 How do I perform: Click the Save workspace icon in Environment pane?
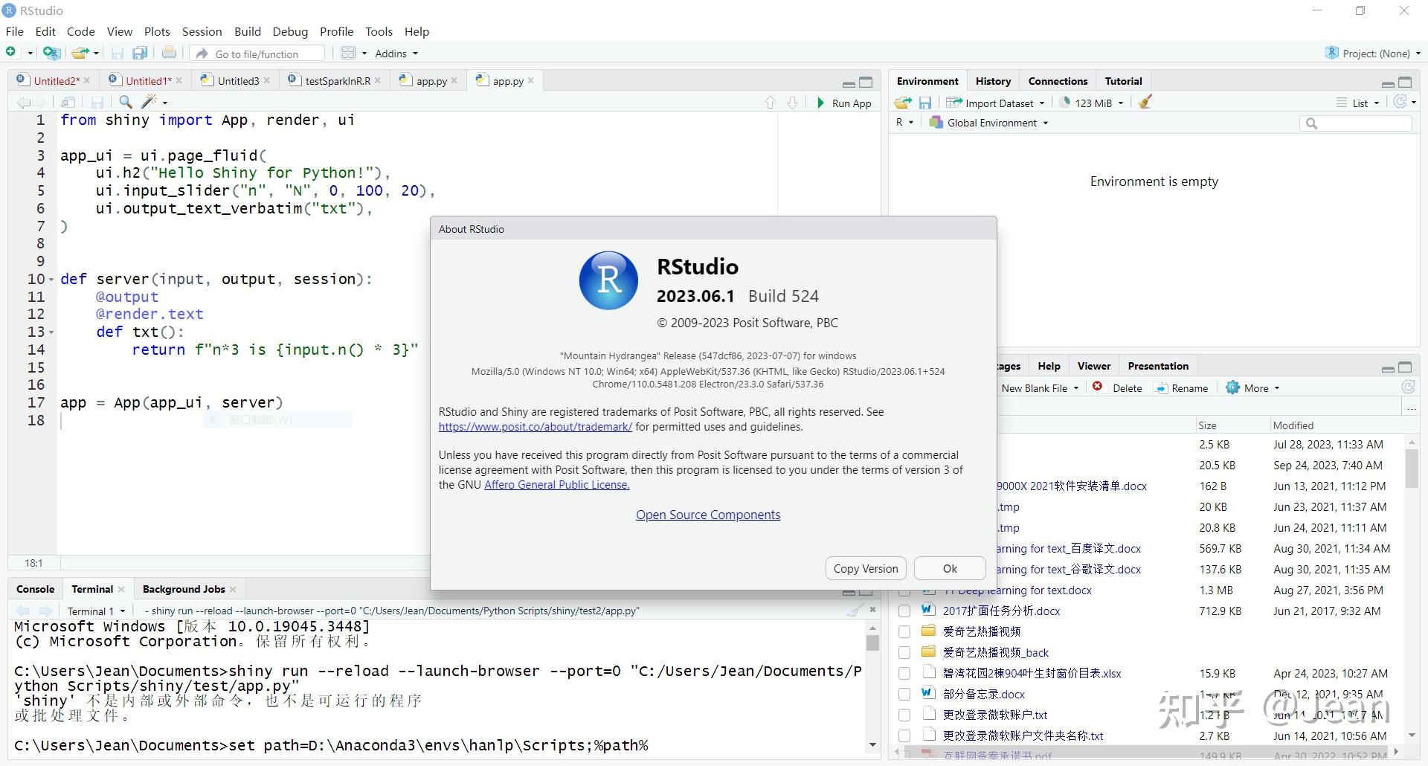925,103
